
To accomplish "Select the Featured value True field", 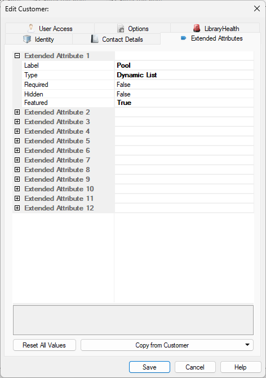I will point(184,103).
